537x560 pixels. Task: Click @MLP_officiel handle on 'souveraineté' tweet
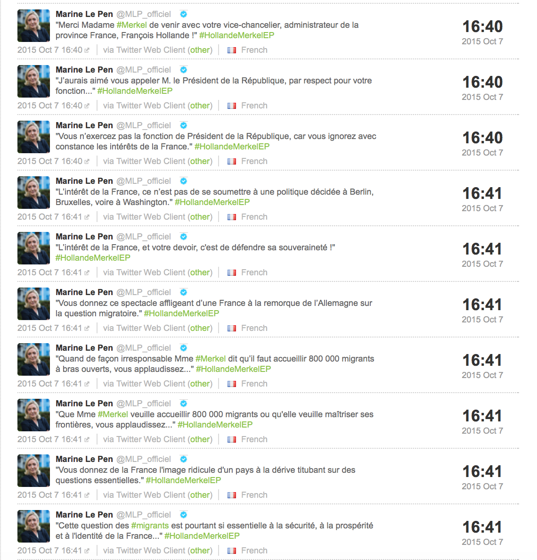(x=144, y=237)
